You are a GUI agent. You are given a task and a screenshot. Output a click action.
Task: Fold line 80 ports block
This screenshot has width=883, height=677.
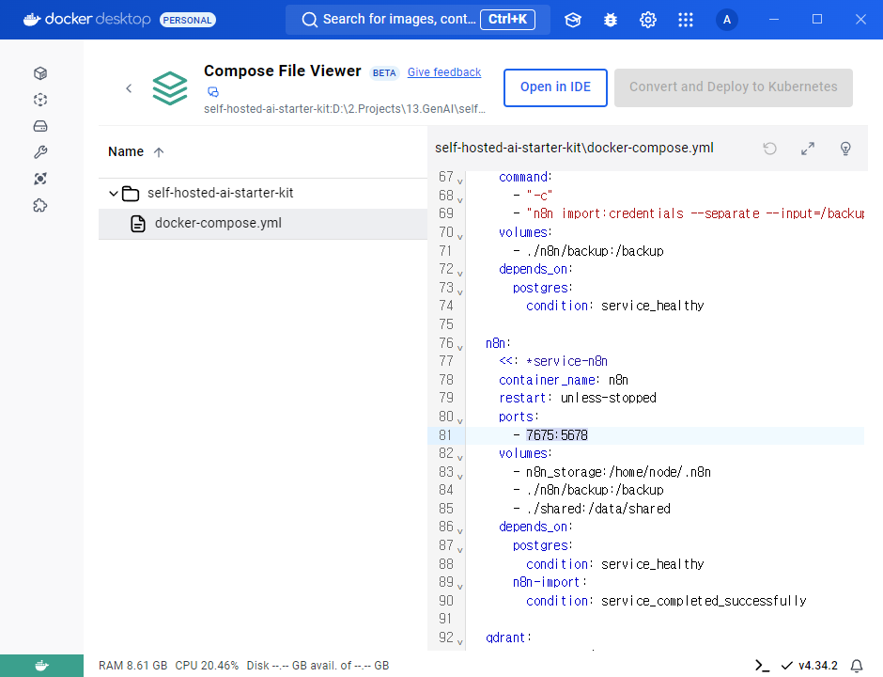point(460,420)
